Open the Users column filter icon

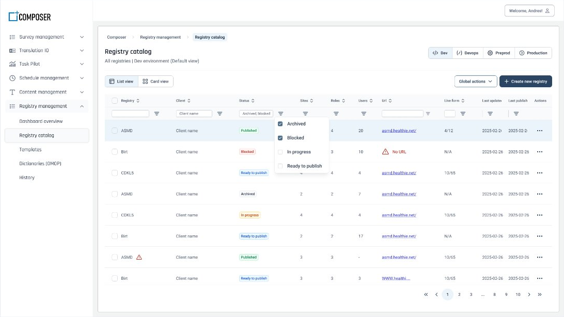coord(364,114)
